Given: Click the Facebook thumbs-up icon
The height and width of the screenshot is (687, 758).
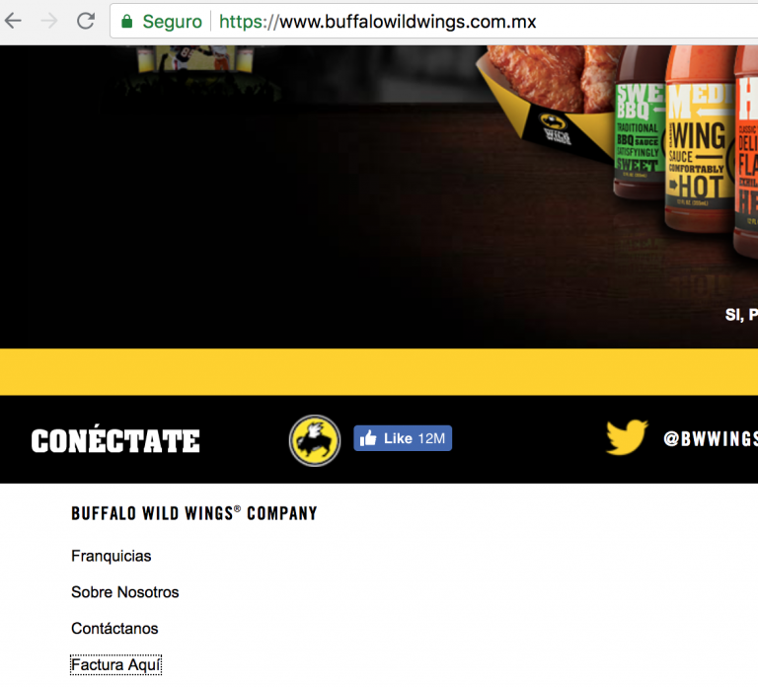Looking at the screenshot, I should pos(368,438).
